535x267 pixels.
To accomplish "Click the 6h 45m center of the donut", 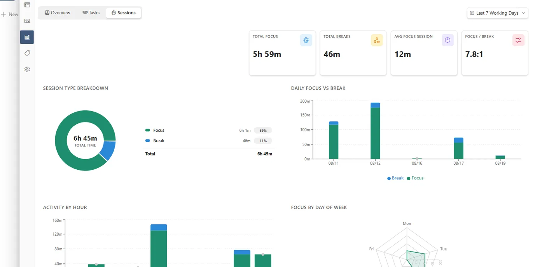I will coord(85,138).
